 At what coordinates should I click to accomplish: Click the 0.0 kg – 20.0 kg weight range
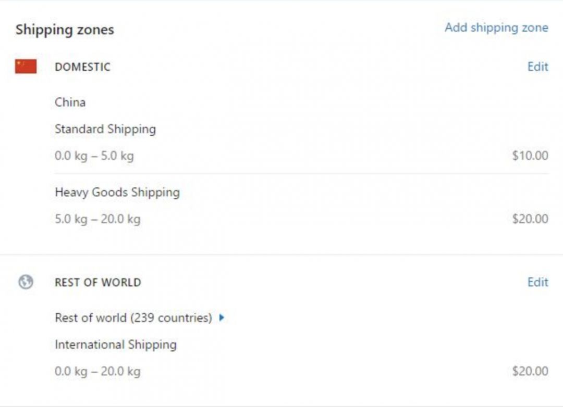point(97,372)
